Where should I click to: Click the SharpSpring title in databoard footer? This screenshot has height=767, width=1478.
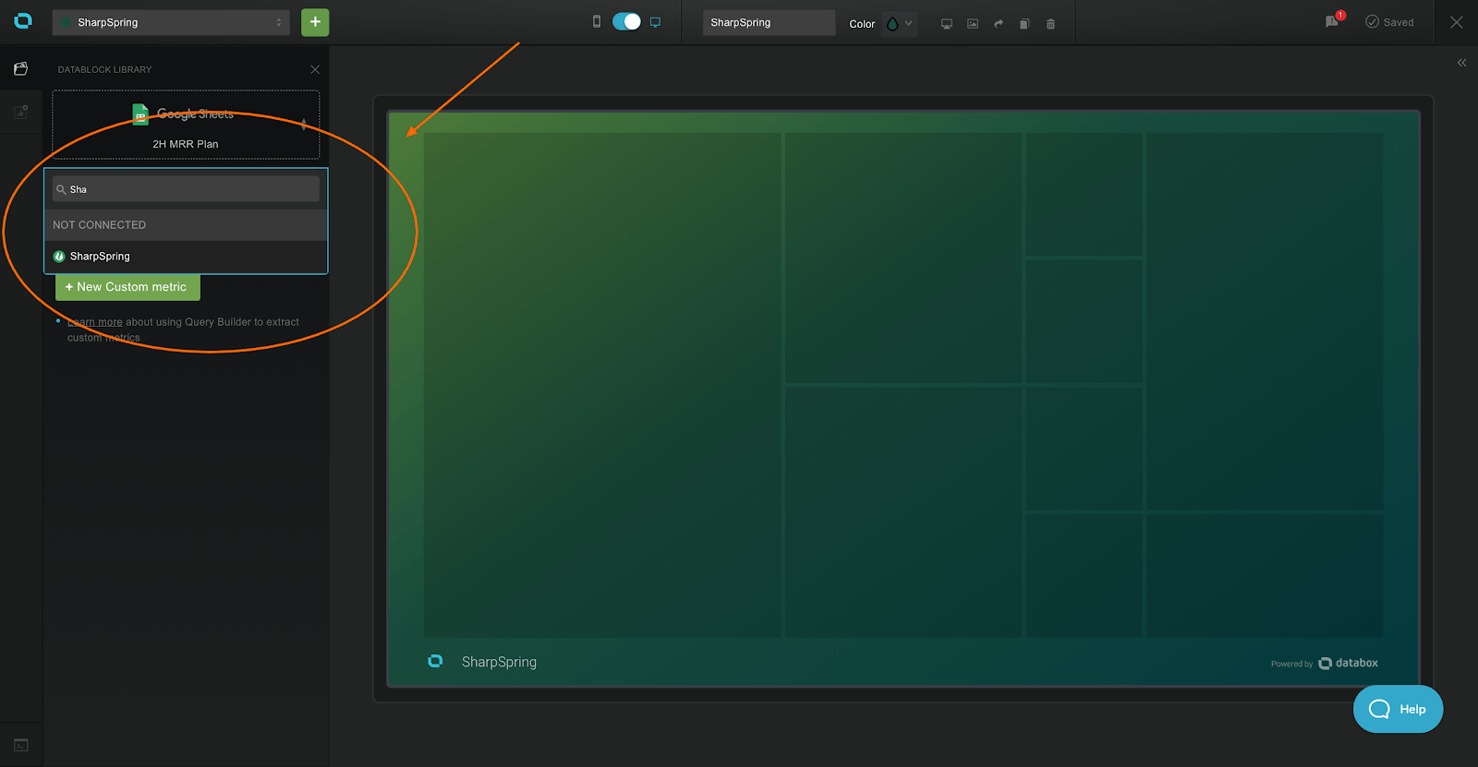[x=499, y=662]
